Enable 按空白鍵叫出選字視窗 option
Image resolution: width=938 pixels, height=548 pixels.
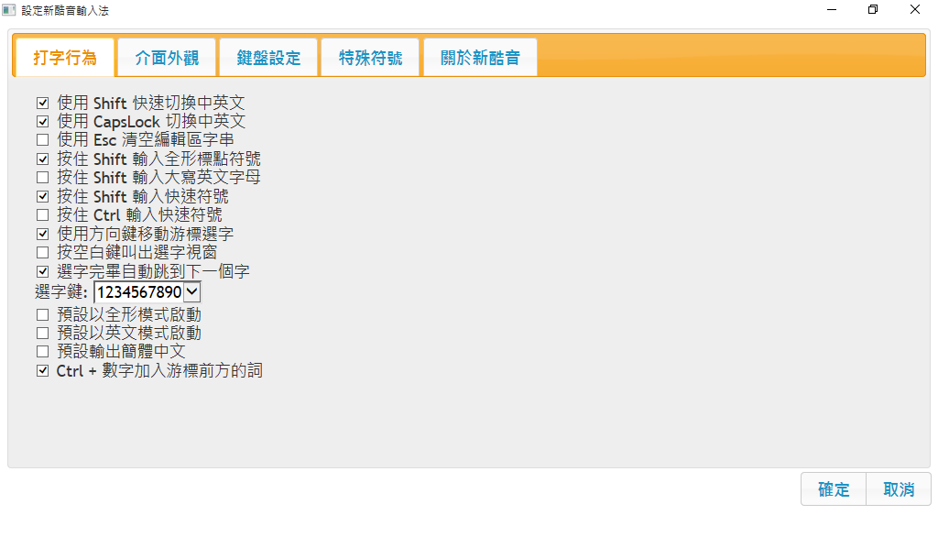(42, 252)
